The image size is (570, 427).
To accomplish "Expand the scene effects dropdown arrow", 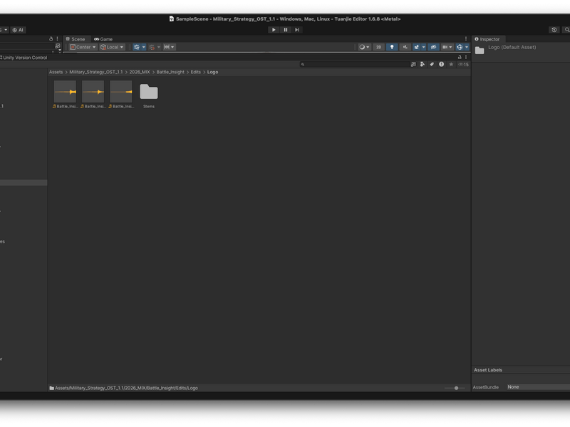I will pos(423,47).
